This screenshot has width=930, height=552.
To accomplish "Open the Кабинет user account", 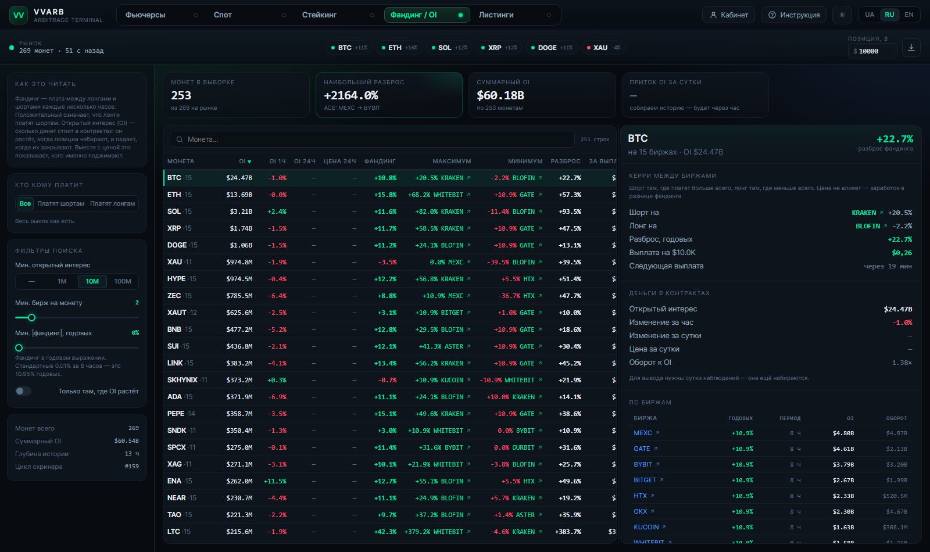I will click(729, 15).
